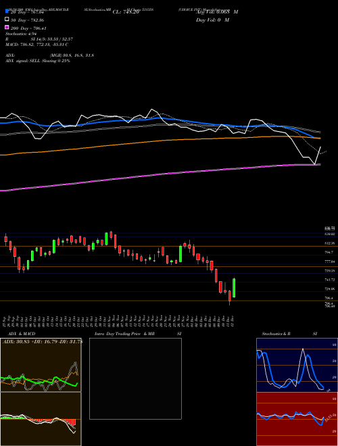Screen dimensions: 338x446
Task: Click the blue Stochastics chart panel
Action: pyautogui.click(x=297, y=365)
